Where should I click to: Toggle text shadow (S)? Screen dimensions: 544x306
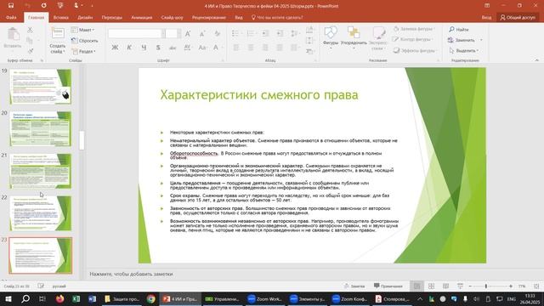click(158, 48)
